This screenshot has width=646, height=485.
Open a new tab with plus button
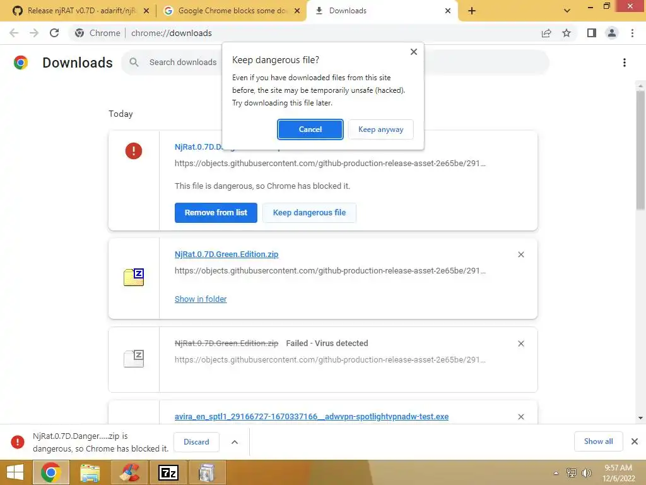(x=472, y=11)
